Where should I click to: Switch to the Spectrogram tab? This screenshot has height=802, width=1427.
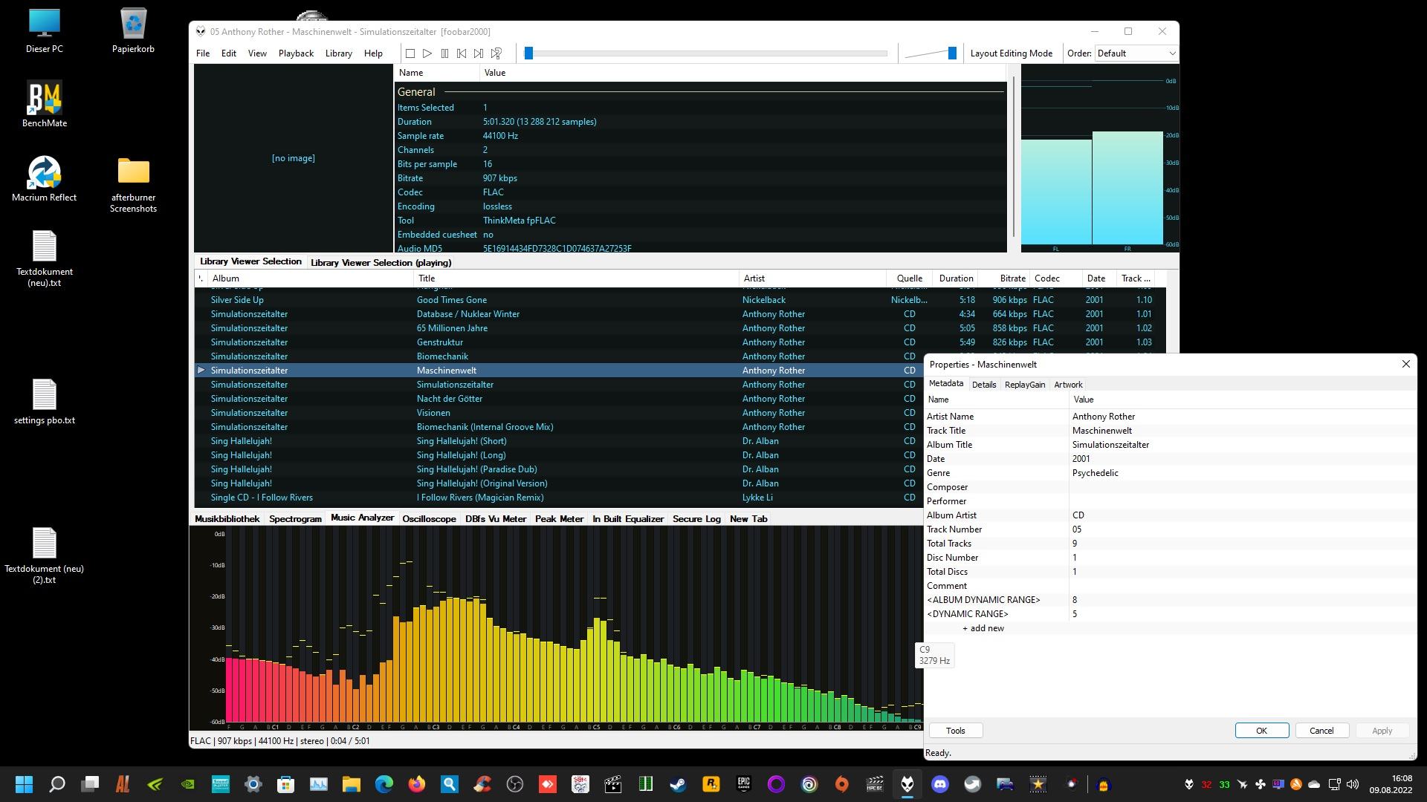click(295, 519)
